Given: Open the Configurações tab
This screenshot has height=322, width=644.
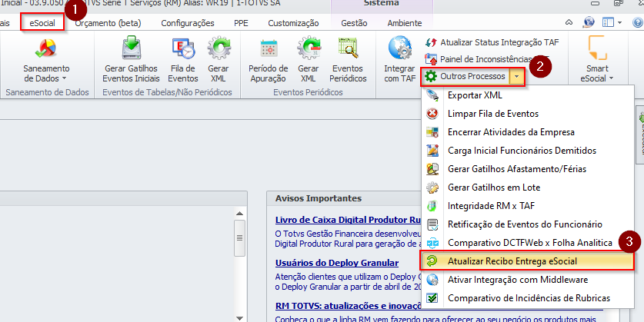Looking at the screenshot, I should point(187,23).
